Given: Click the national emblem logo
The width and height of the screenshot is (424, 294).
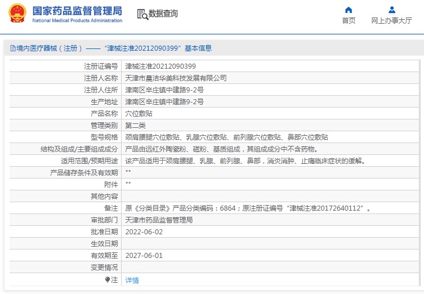Looking at the screenshot, I should click(17, 13).
